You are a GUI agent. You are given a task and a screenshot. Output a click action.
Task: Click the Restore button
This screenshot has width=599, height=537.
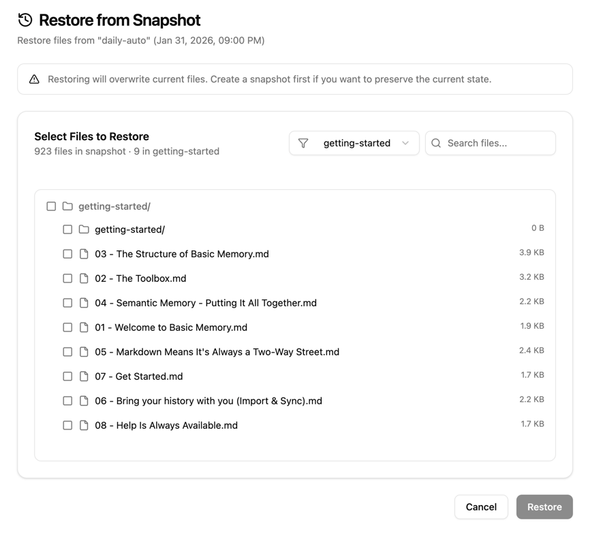point(544,507)
